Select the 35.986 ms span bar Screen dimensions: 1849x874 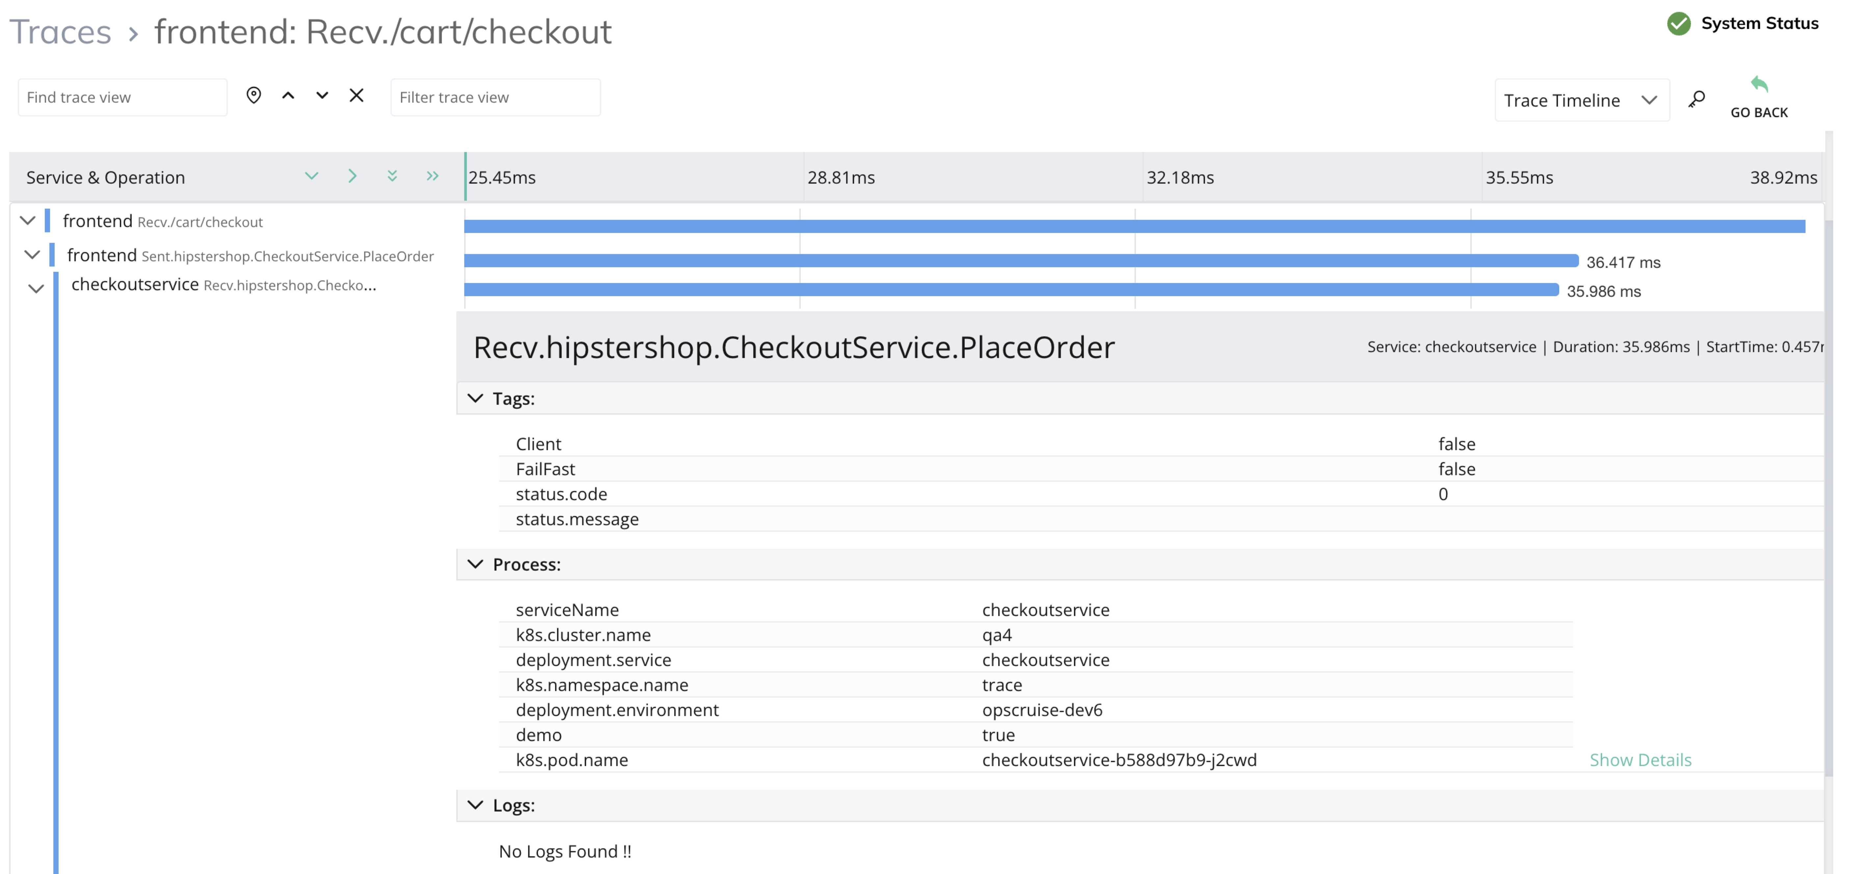tap(1011, 289)
